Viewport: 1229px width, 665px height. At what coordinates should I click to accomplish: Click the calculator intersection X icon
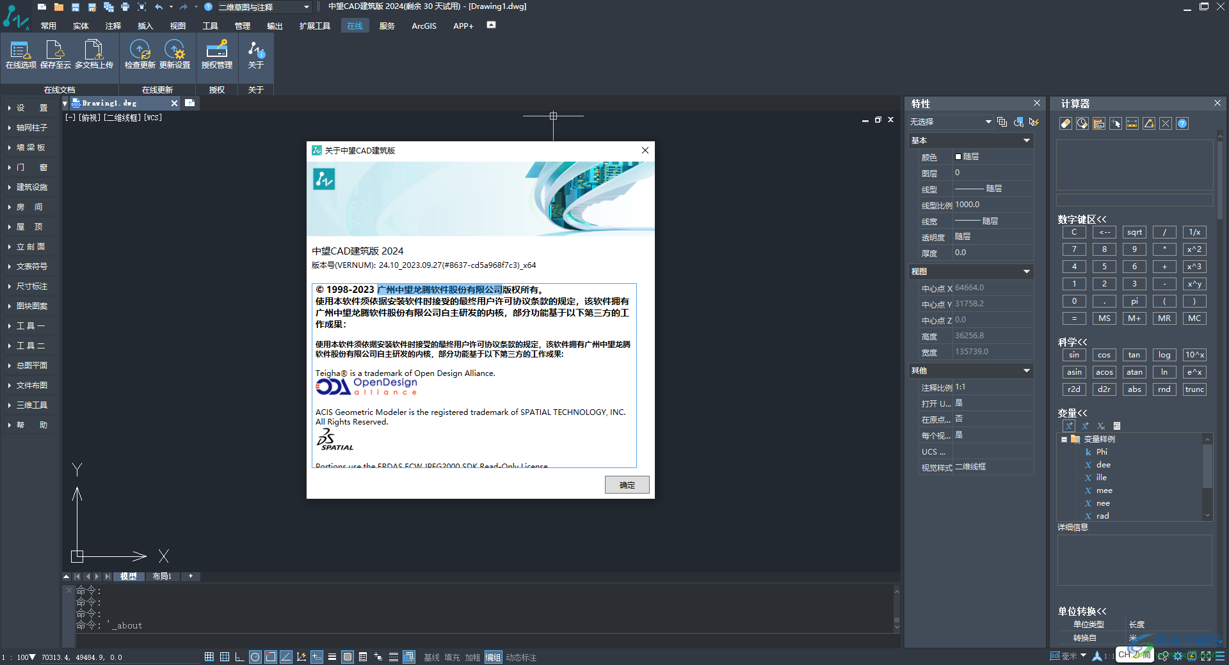tap(1166, 123)
